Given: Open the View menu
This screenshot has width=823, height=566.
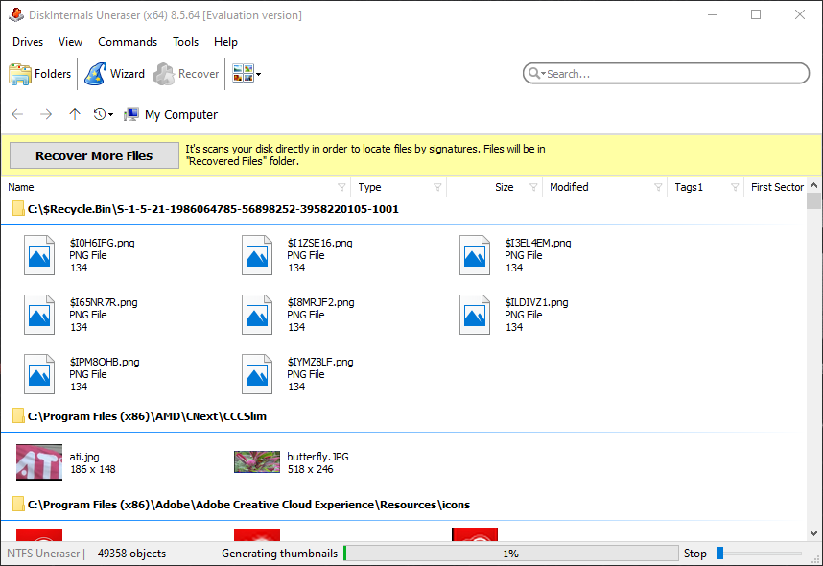Looking at the screenshot, I should (70, 42).
